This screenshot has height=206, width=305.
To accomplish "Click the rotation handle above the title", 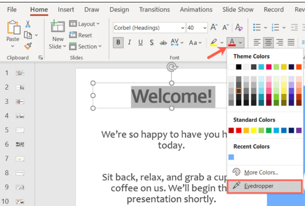I will point(172,67).
